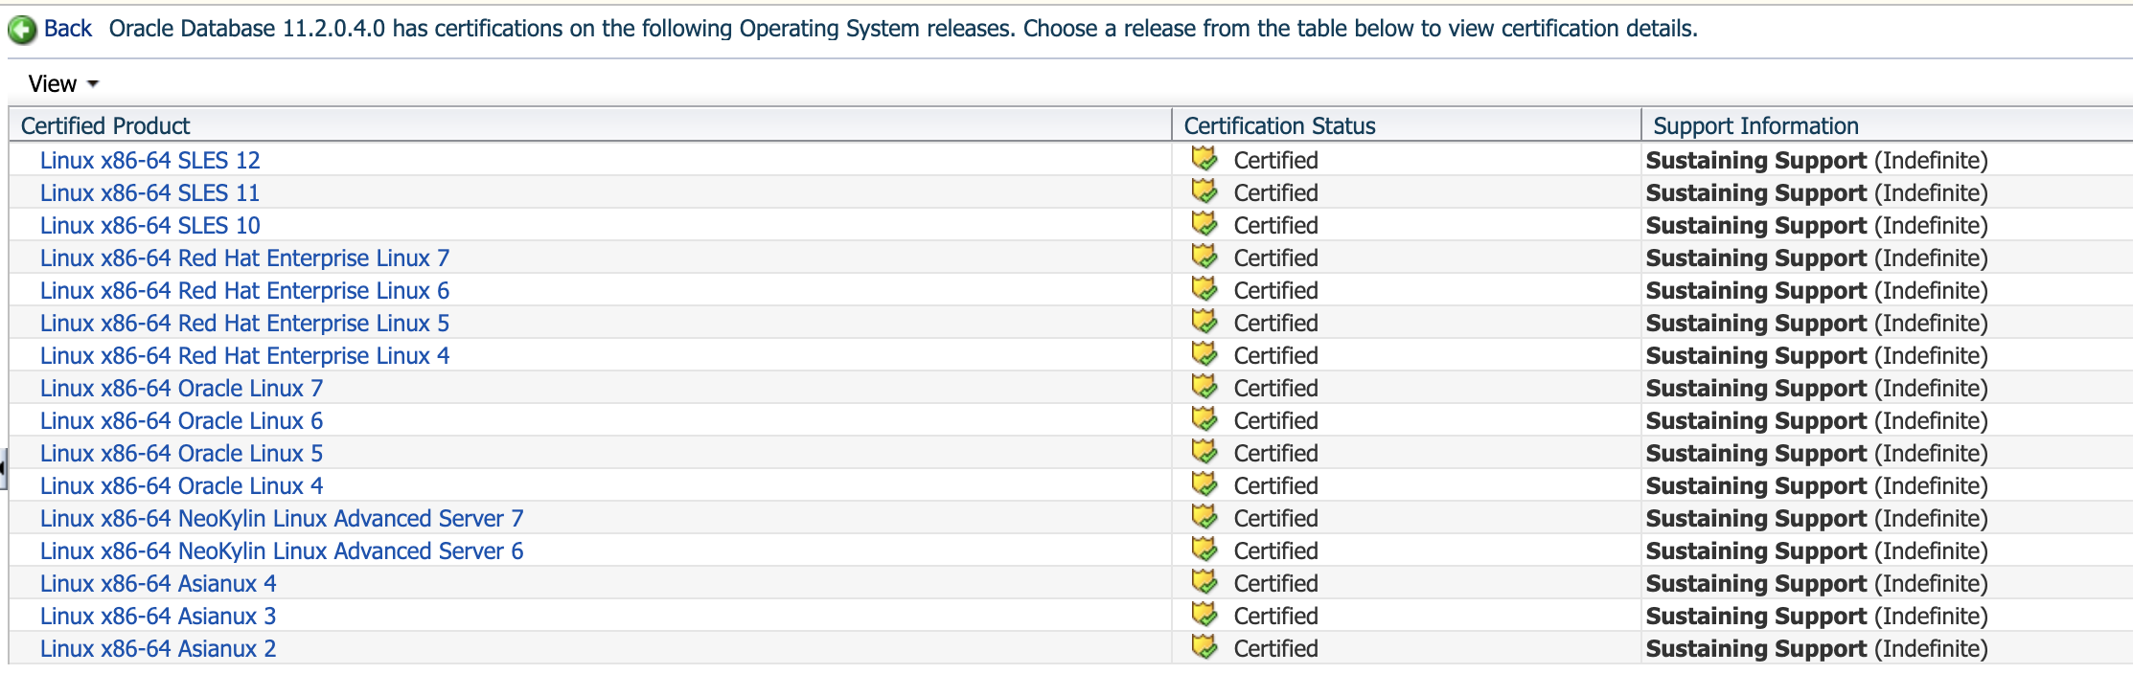Open Linux x86-64 NeoKylin Linux Advanced Server 6
Viewport: 2133px width, 674px height.
[282, 551]
